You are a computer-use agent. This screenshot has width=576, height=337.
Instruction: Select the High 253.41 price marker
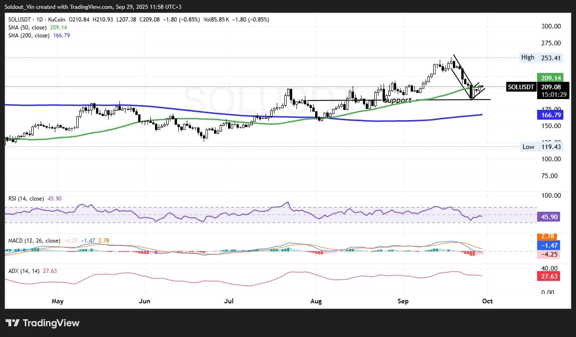click(542, 57)
